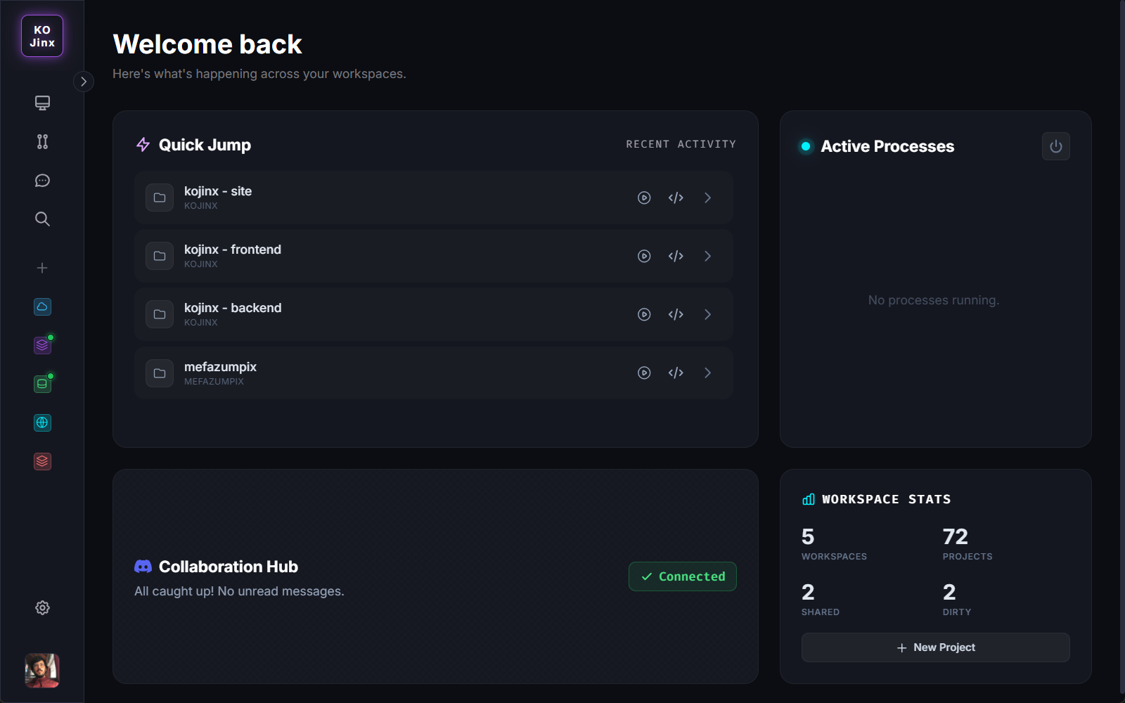Click the kojinx - backend folder icon

coord(160,314)
